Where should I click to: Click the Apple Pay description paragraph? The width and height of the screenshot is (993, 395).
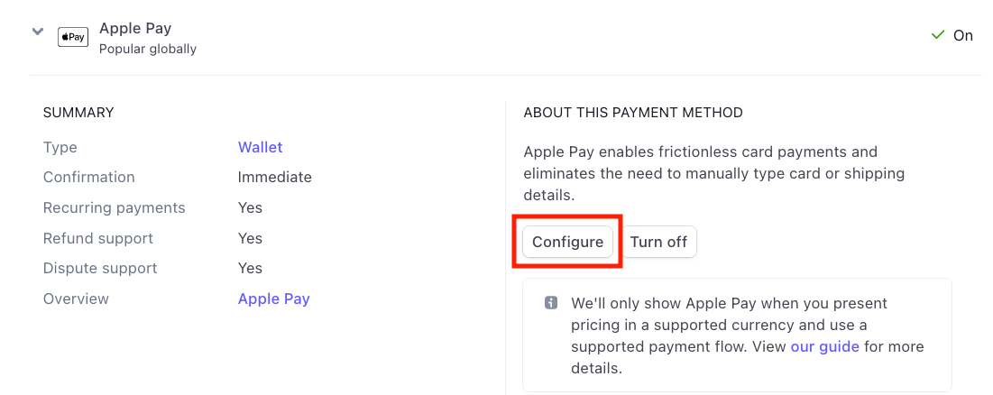click(x=713, y=173)
